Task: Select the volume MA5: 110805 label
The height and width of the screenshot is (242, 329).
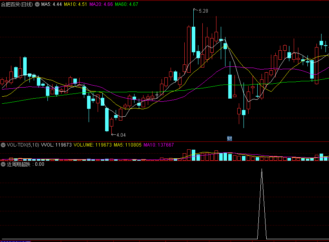Action: [x=127, y=145]
